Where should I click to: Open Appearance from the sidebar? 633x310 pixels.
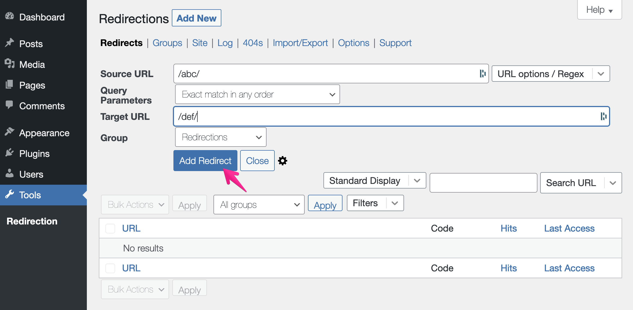(10, 133)
